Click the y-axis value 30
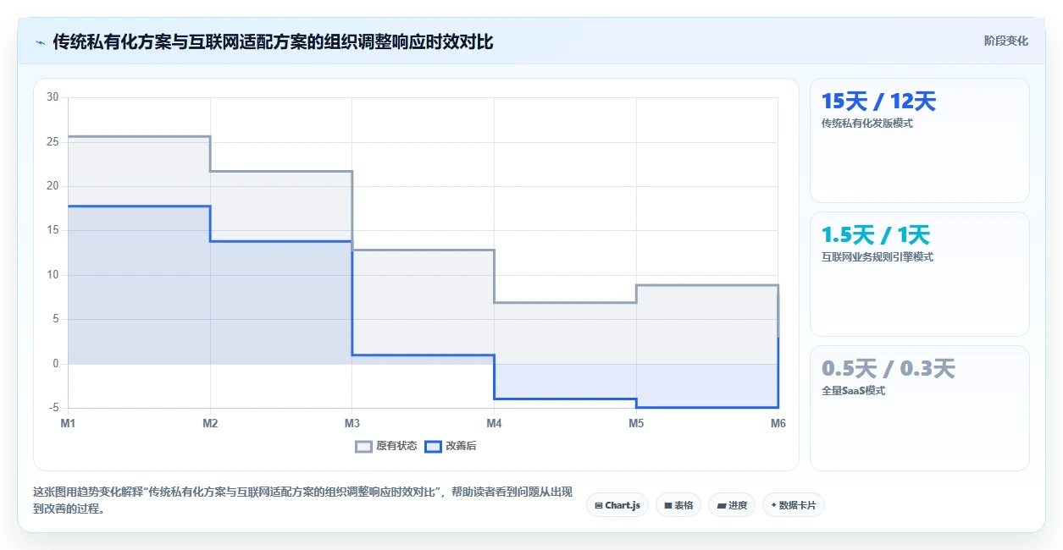1063x550 pixels. 53,97
